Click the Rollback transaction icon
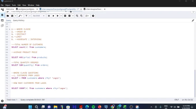This screenshot has height=109, width=196. [x=81, y=16]
